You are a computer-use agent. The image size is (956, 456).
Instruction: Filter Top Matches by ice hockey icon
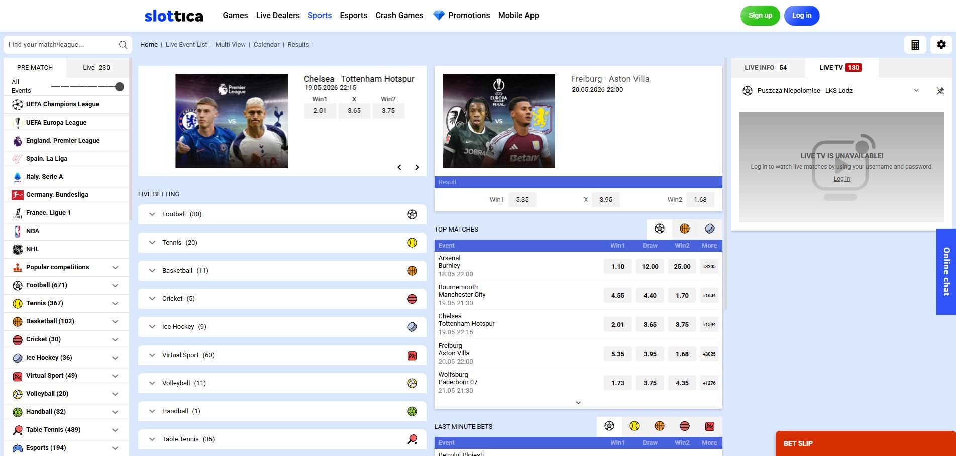pos(710,229)
